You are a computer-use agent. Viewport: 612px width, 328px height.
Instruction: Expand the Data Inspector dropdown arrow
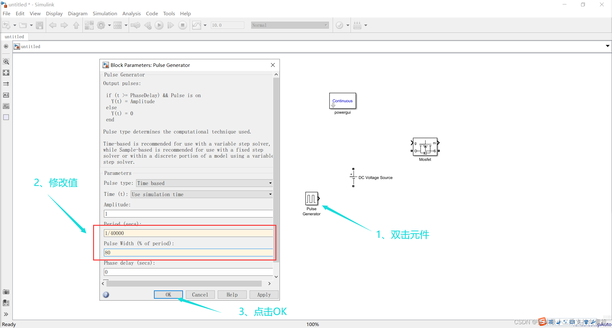click(205, 25)
